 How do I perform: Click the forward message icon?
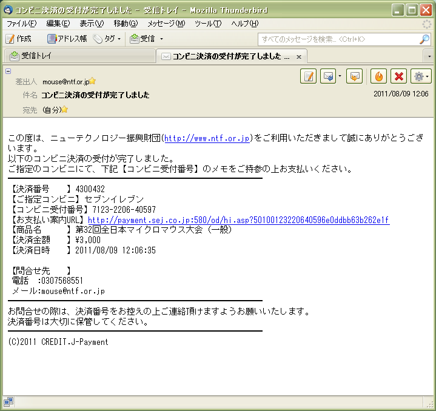pyautogui.click(x=354, y=76)
